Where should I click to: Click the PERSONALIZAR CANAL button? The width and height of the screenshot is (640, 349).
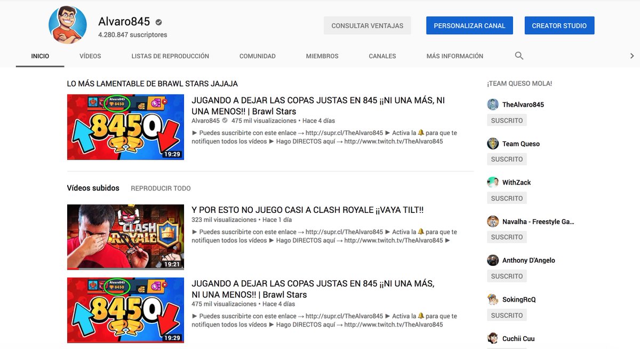469,26
